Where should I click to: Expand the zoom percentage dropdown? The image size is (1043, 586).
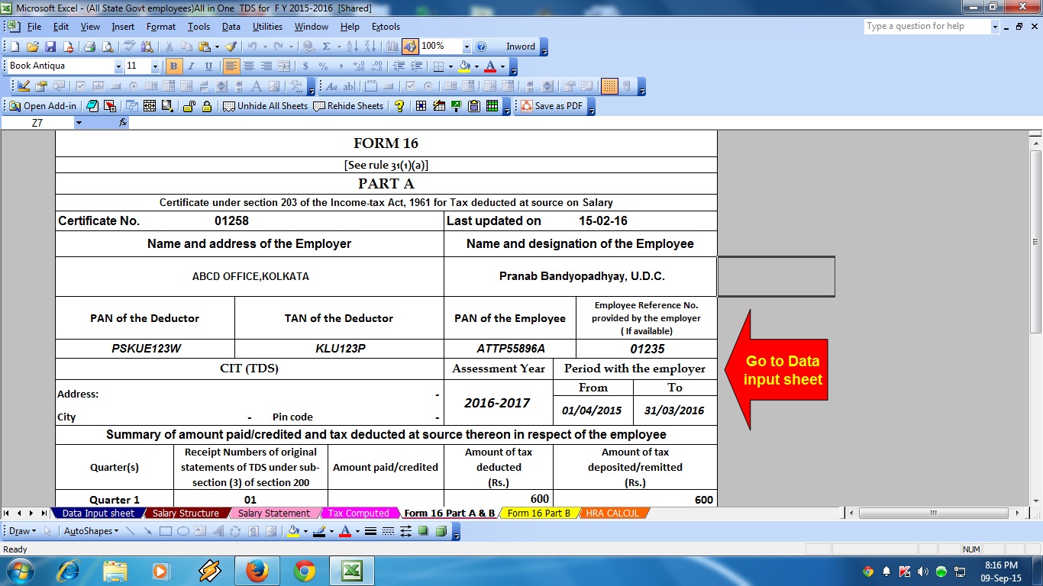[465, 47]
